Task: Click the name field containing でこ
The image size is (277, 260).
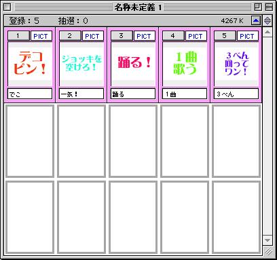Action: [x=30, y=94]
